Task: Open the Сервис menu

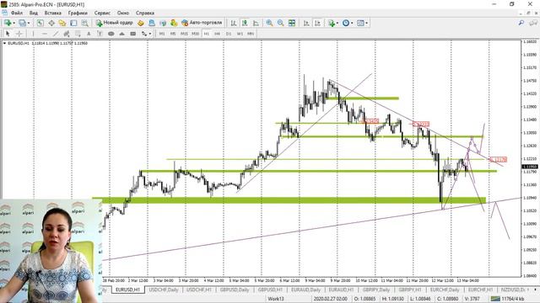Action: click(x=102, y=13)
